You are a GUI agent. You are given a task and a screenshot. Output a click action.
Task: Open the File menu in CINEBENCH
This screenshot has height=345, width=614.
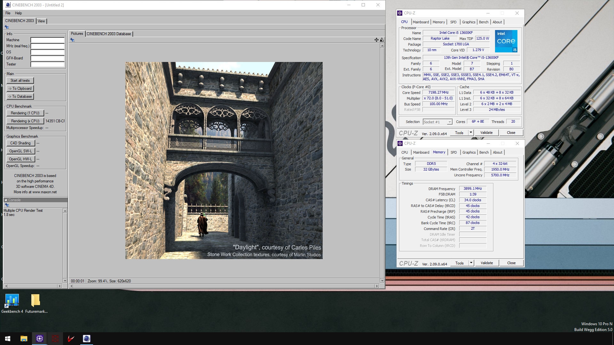[8, 13]
